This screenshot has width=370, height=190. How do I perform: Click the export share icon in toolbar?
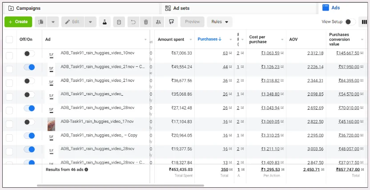[x=171, y=22]
